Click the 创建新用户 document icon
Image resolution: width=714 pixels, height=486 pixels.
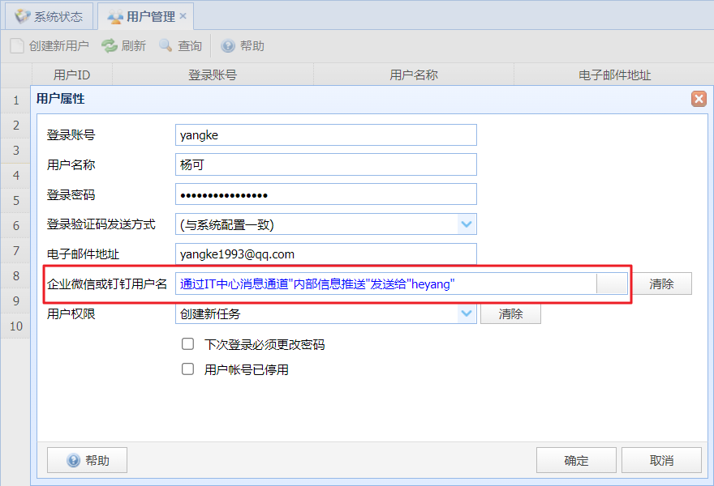[17, 45]
